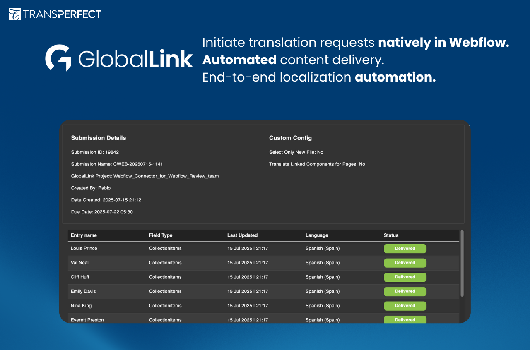This screenshot has width=530, height=350.
Task: Click the TransPerfect logo
Action: (55, 14)
